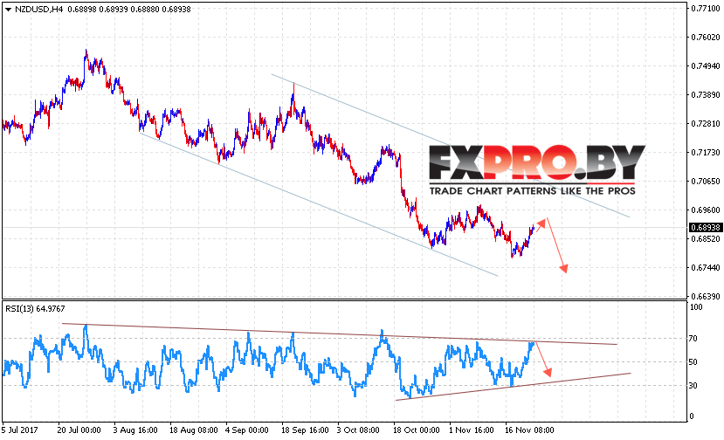Click the 0.72810 price scale label
724x440 pixels.
tap(705, 124)
